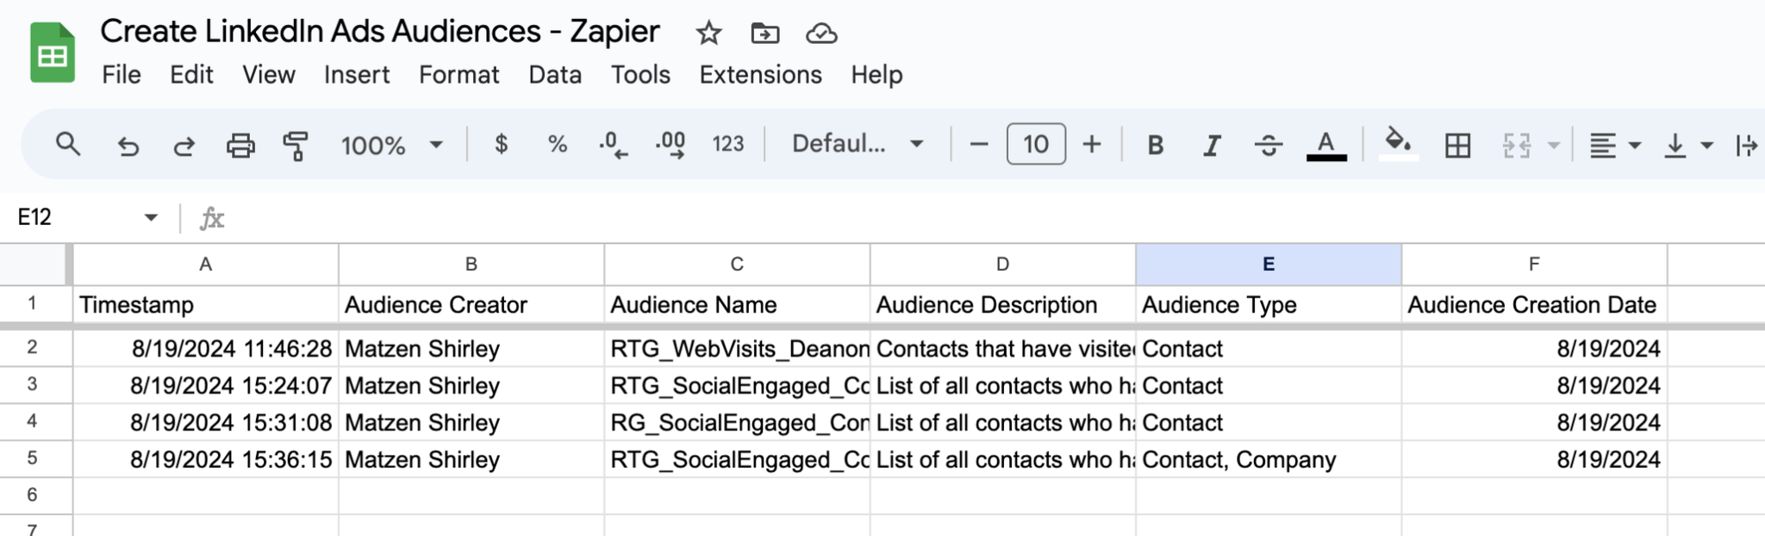This screenshot has height=536, width=1765.
Task: Open the Google Sheets home icon
Action: click(53, 53)
